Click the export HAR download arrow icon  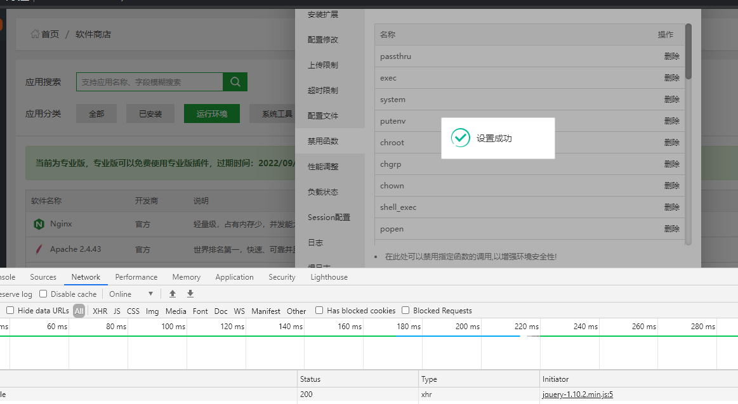(190, 294)
